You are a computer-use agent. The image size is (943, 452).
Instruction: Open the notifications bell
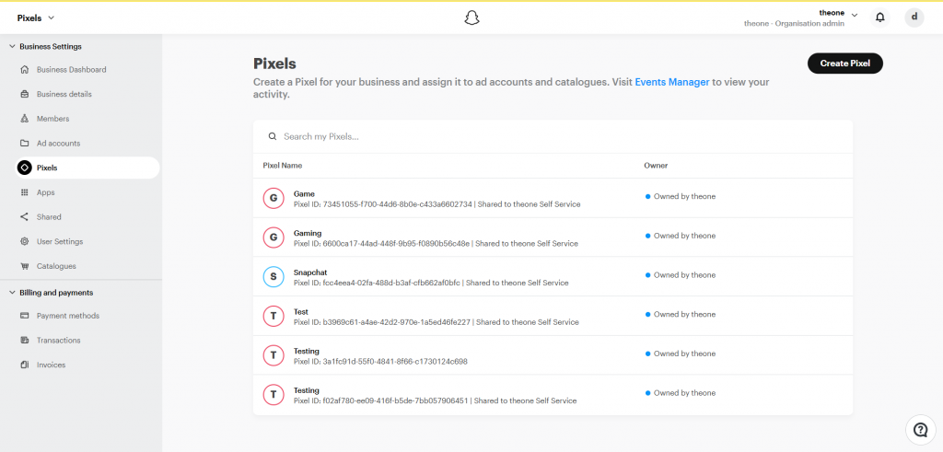[x=879, y=17]
